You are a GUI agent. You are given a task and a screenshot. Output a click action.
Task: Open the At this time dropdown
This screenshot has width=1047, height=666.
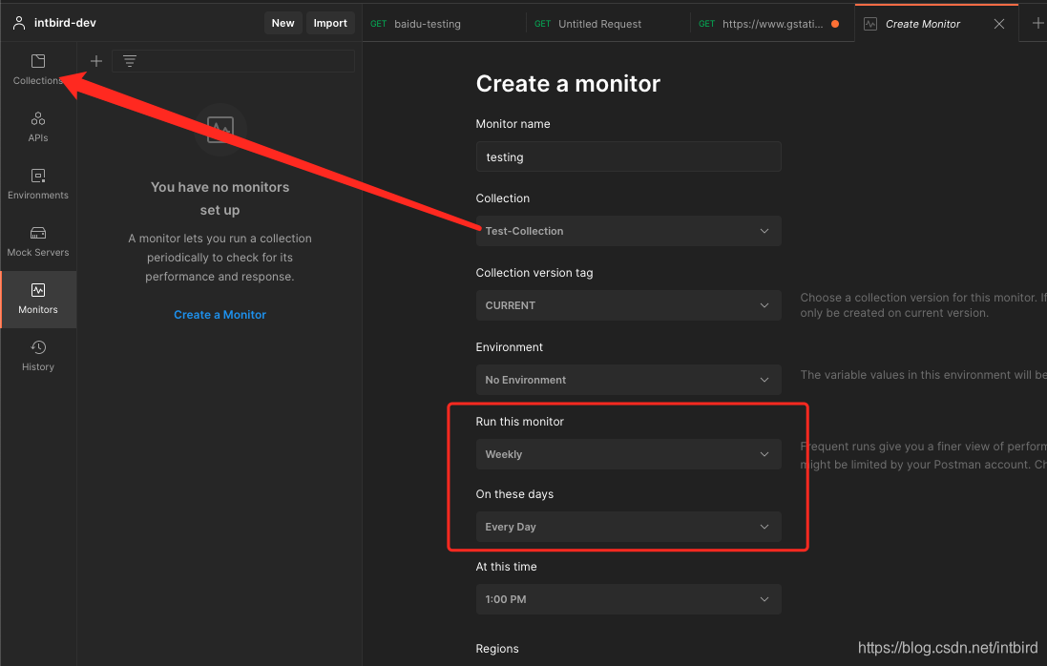click(x=628, y=599)
